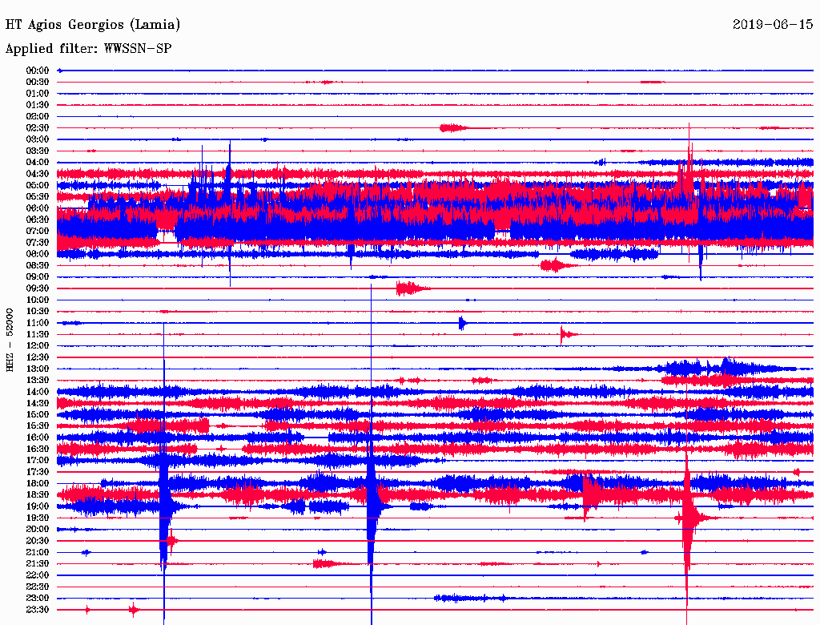Select the 05:30 time label
The image size is (820, 625).
point(38,197)
